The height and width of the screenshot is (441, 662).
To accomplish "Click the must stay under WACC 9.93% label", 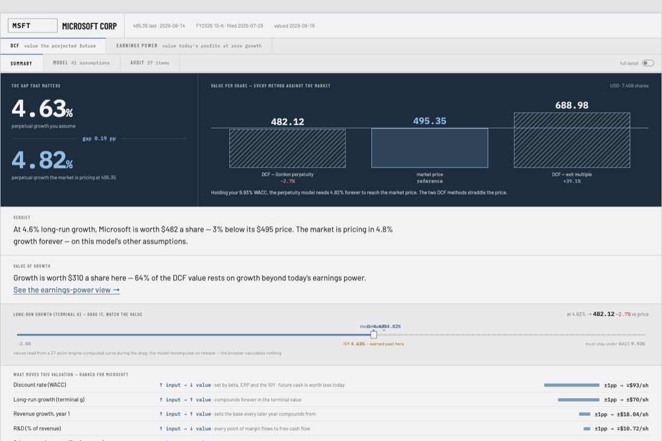I will (615, 344).
